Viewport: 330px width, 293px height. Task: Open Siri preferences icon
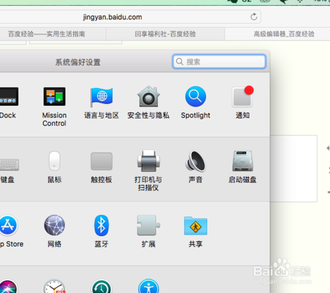[8, 286]
